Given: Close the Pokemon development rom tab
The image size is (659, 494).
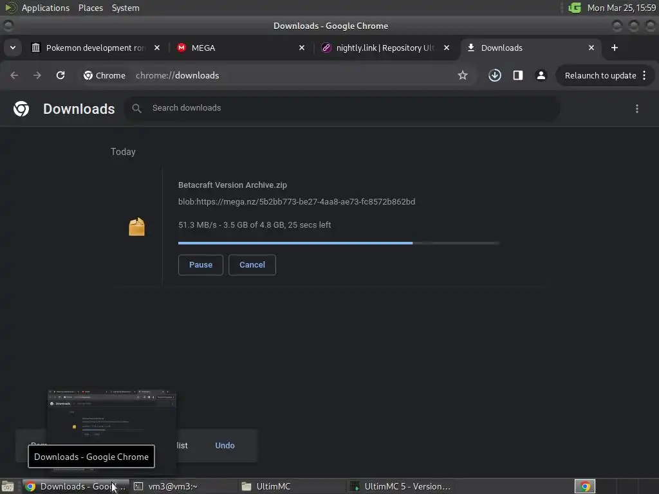Looking at the screenshot, I should click(x=157, y=48).
